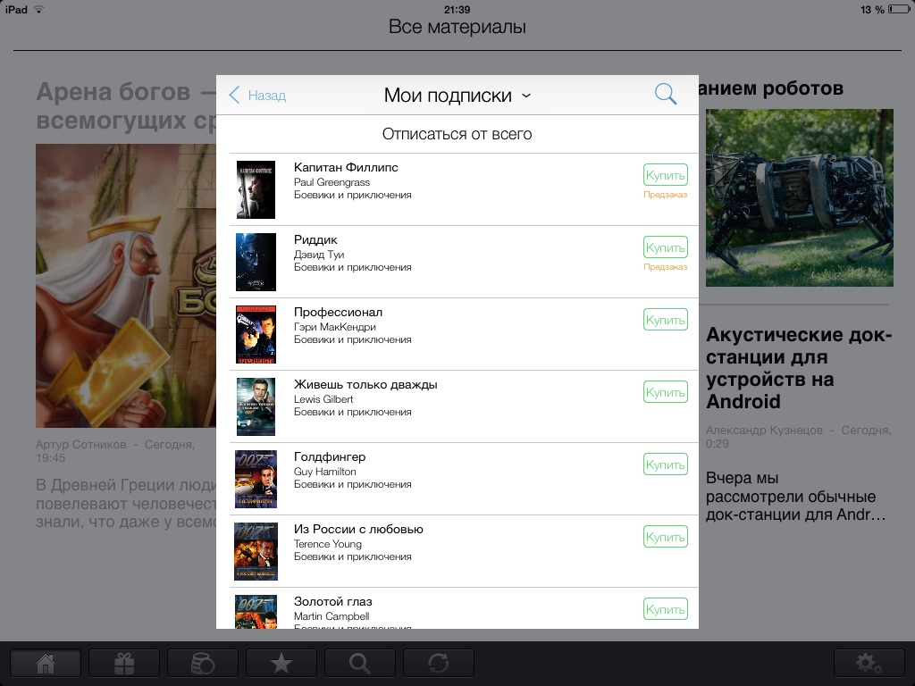Open Живешь только дважды poster
The height and width of the screenshot is (686, 915).
pyautogui.click(x=256, y=406)
